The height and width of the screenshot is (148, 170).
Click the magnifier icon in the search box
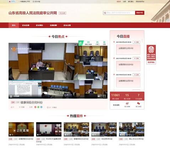105,13
